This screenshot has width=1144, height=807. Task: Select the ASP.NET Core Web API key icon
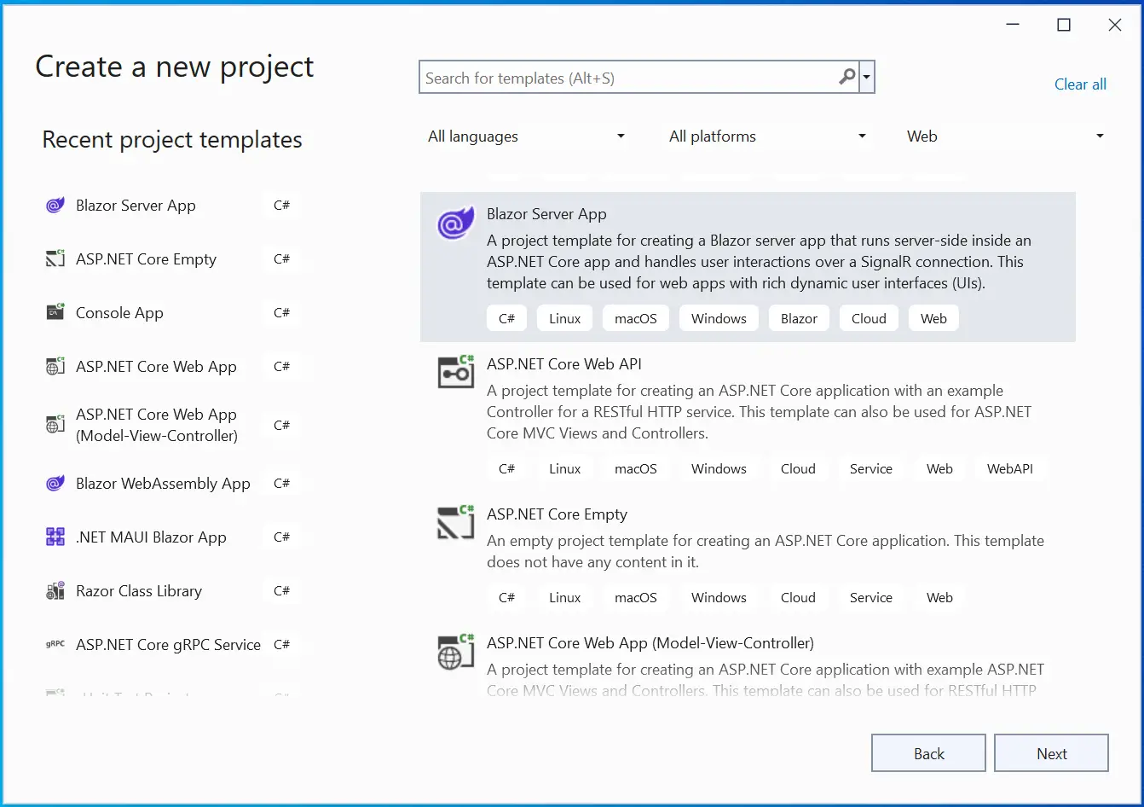[455, 372]
